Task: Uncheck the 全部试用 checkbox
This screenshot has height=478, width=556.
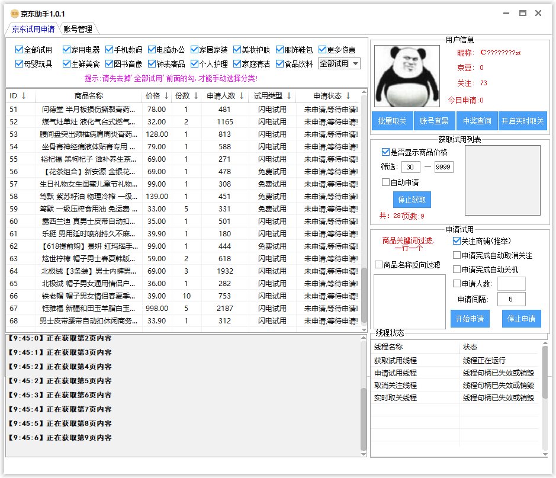Action: coord(19,50)
